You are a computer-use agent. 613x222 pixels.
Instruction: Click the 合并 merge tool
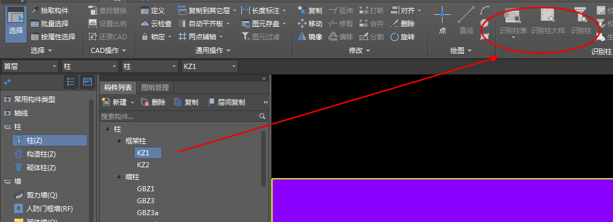371,24
